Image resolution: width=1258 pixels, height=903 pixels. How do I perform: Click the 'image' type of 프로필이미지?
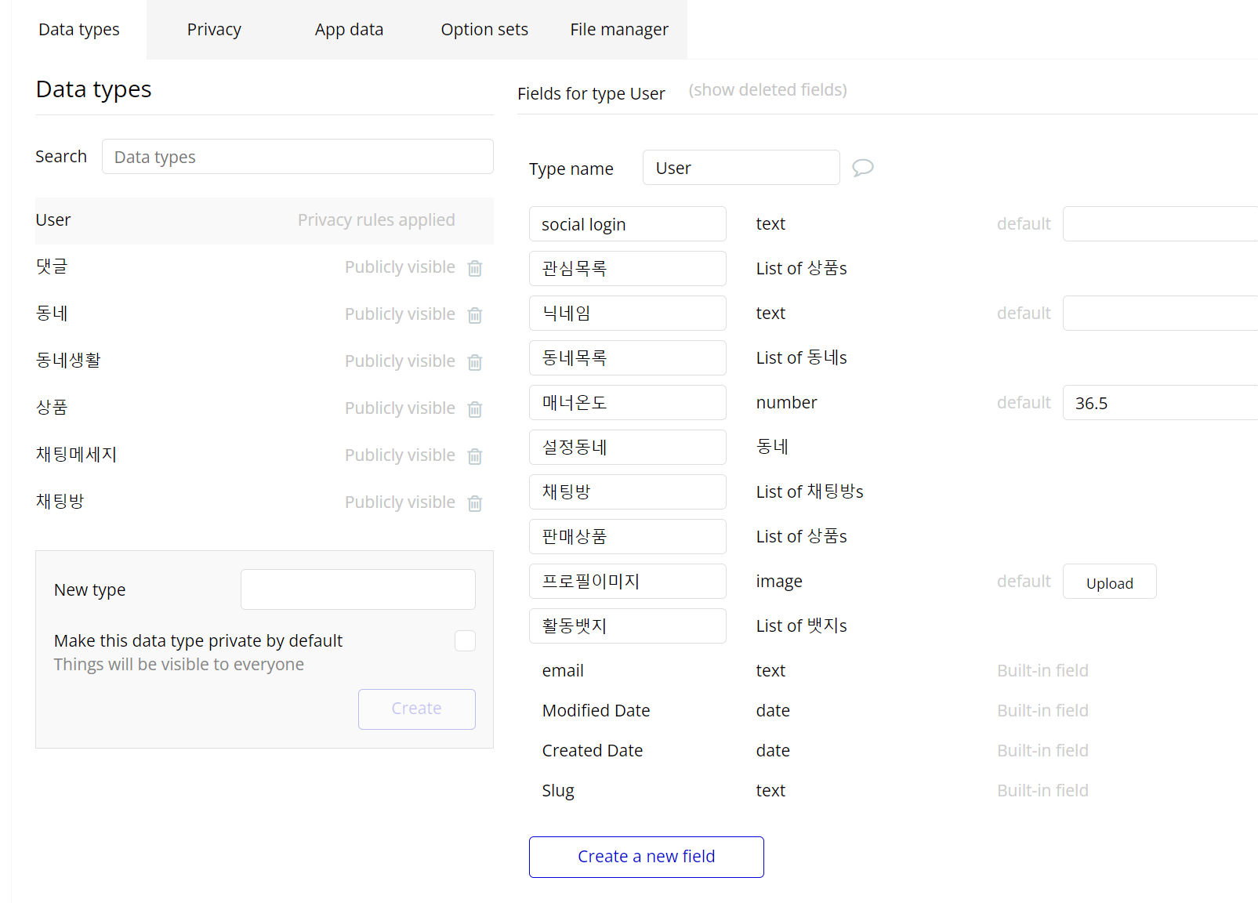pyautogui.click(x=779, y=582)
